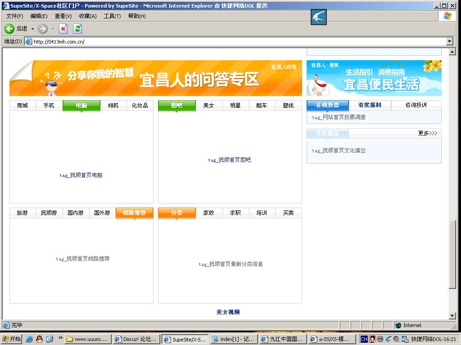The width and height of the screenshot is (461, 345).
Task: Open the 工具(T) menu
Action: (x=112, y=16)
